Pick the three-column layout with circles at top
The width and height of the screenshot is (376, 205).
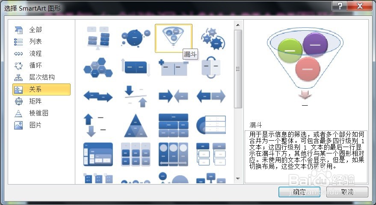173,154
